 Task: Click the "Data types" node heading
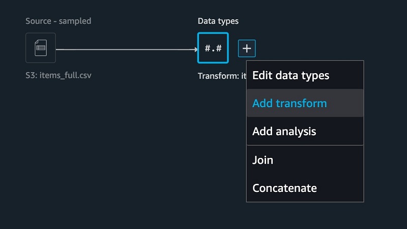[218, 21]
